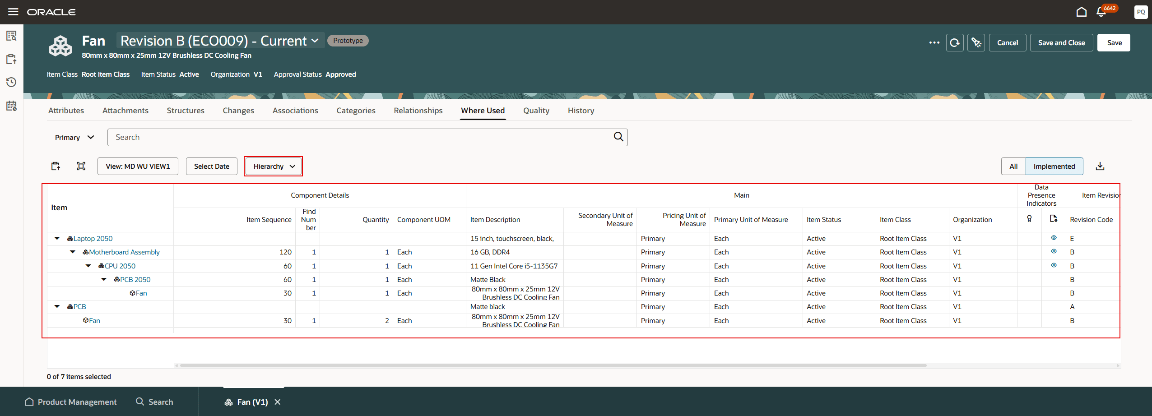Collapse the CPU 2050 tree node
The width and height of the screenshot is (1152, 416).
point(88,266)
